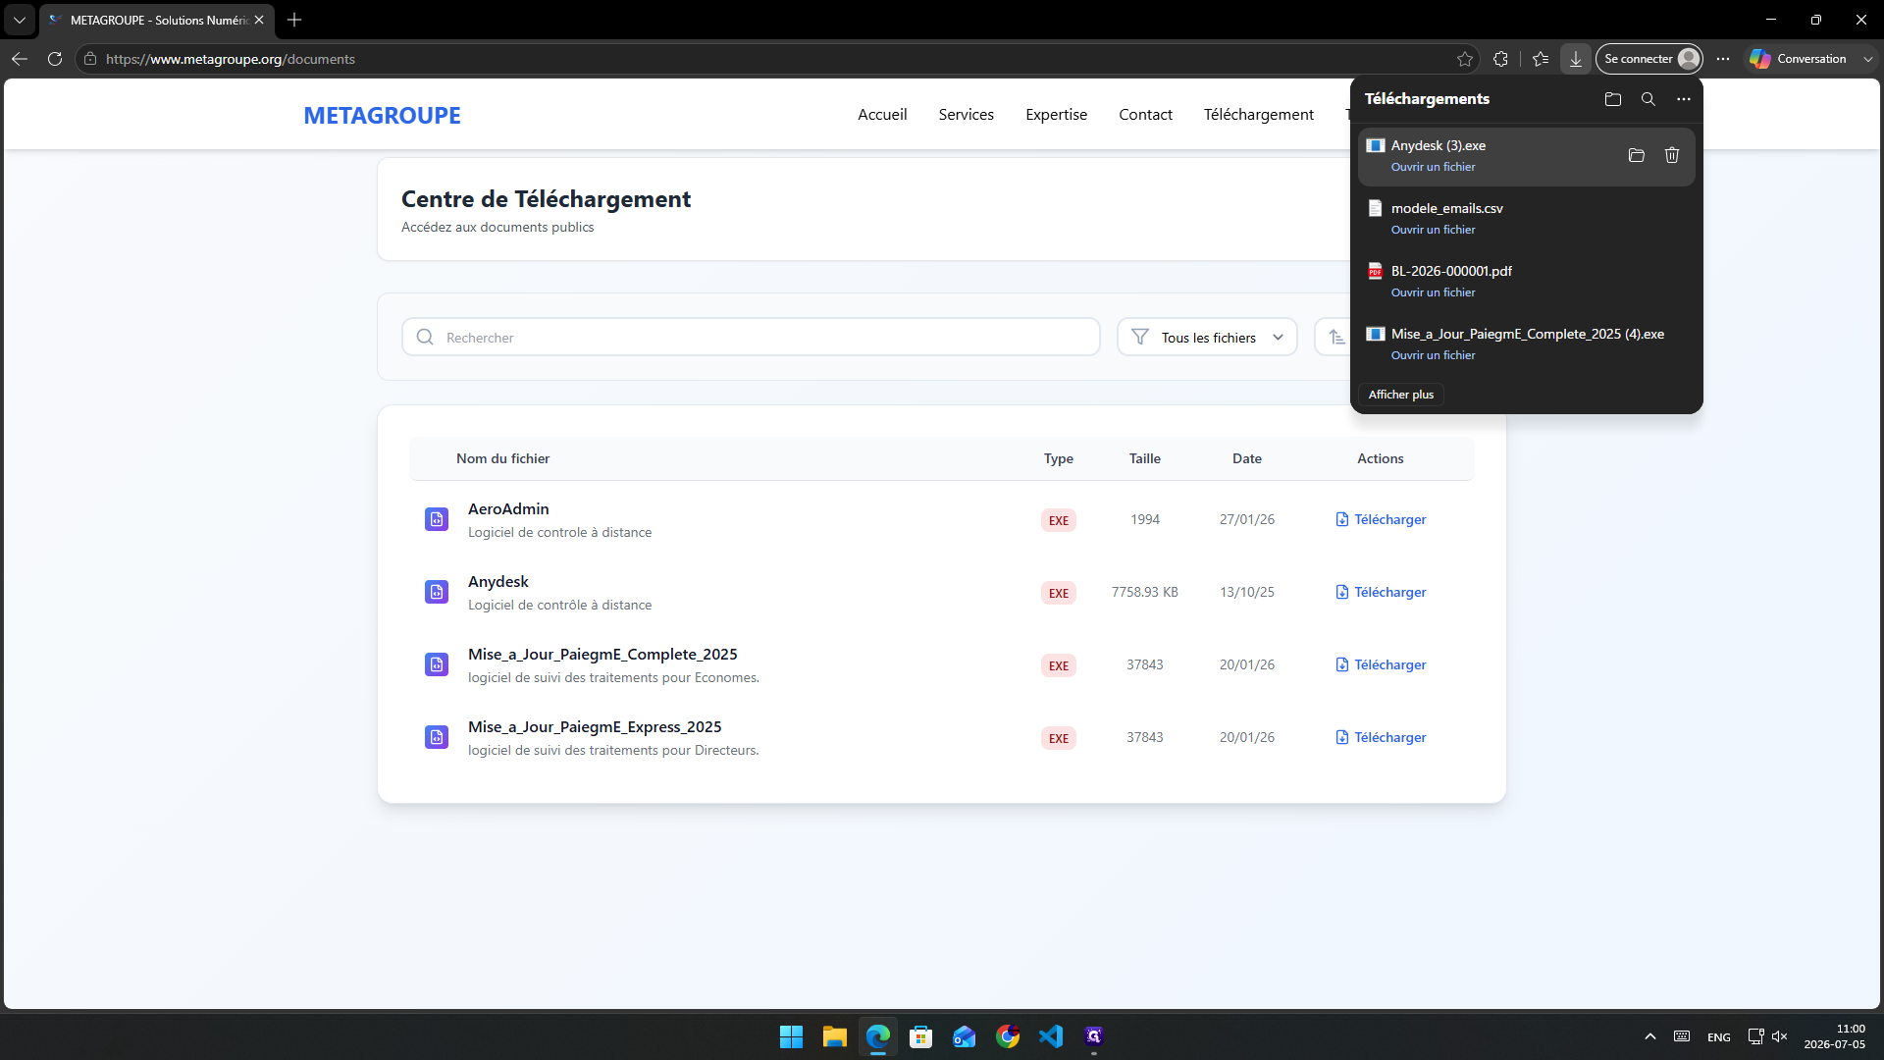Screen dimensions: 1884x1060
Task: Open volume control in system tray
Action: click(x=1780, y=1036)
